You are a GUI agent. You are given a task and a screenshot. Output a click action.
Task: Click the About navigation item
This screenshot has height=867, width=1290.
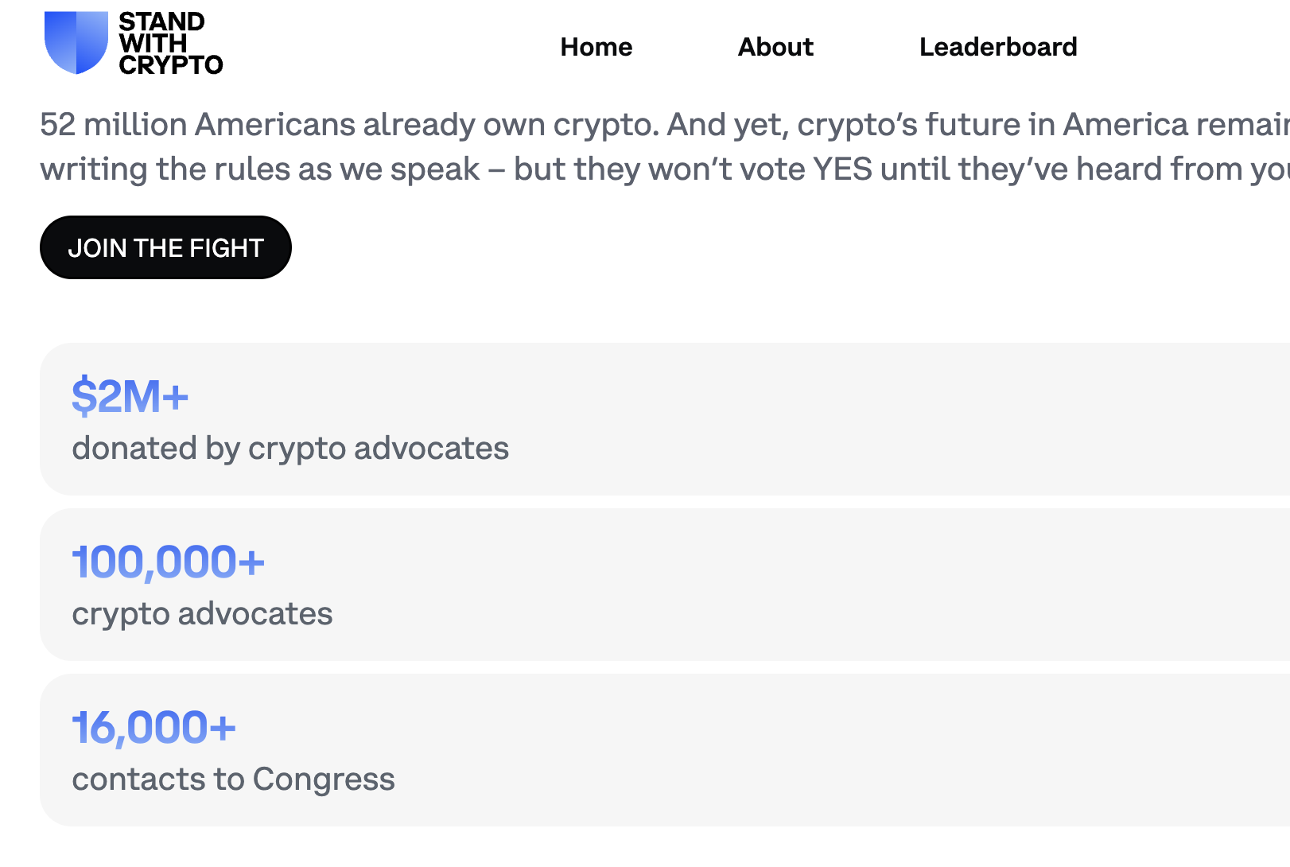click(x=775, y=47)
